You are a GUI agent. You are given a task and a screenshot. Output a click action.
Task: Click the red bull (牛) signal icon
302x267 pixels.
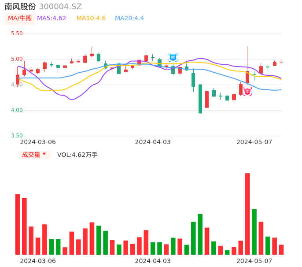247,91
